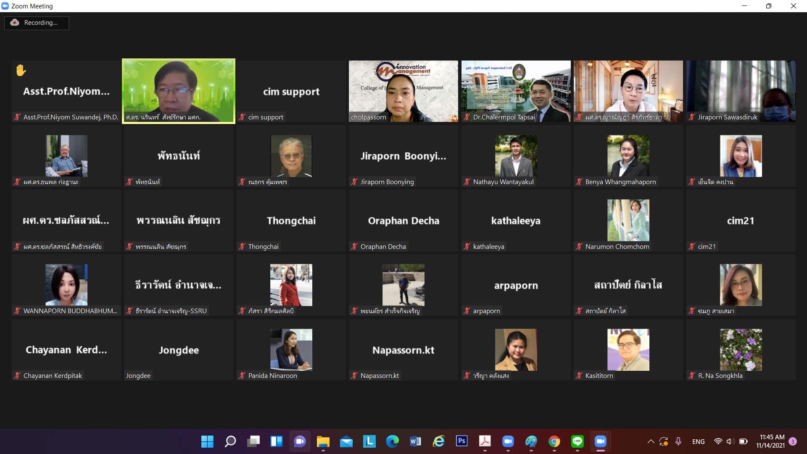Screen dimensions: 807x454
Task: Select cholpassorn's video tile
Action: point(403,90)
